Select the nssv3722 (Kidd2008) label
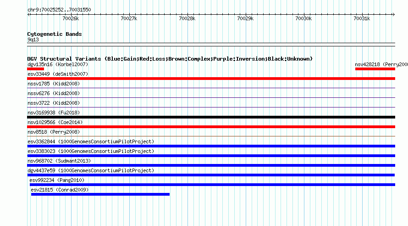 [54, 103]
